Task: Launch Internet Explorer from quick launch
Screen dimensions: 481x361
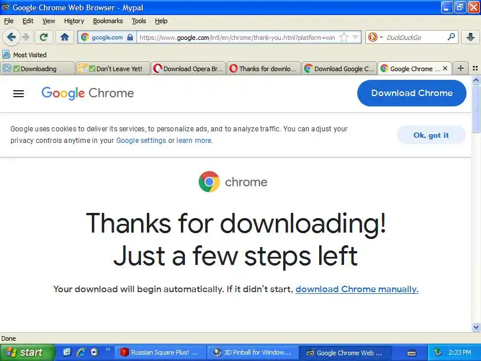Action: pyautogui.click(x=81, y=352)
